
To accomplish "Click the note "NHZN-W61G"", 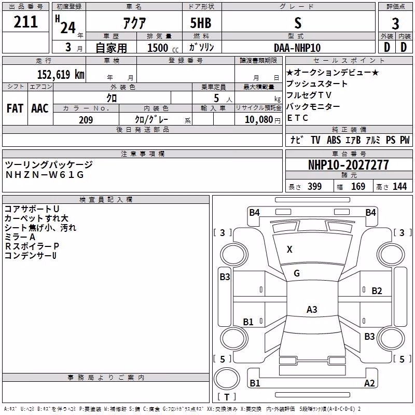I will (45, 175).
